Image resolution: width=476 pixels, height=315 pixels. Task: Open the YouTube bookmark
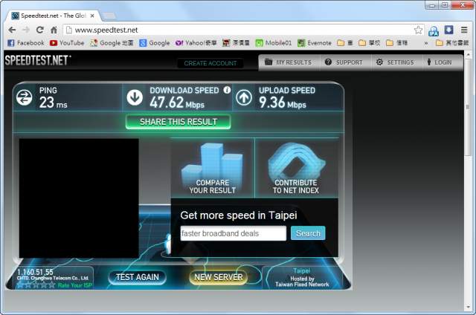(67, 43)
